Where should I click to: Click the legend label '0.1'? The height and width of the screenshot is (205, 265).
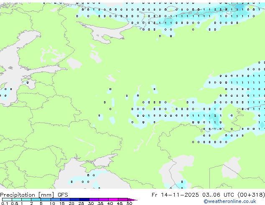(5, 203)
